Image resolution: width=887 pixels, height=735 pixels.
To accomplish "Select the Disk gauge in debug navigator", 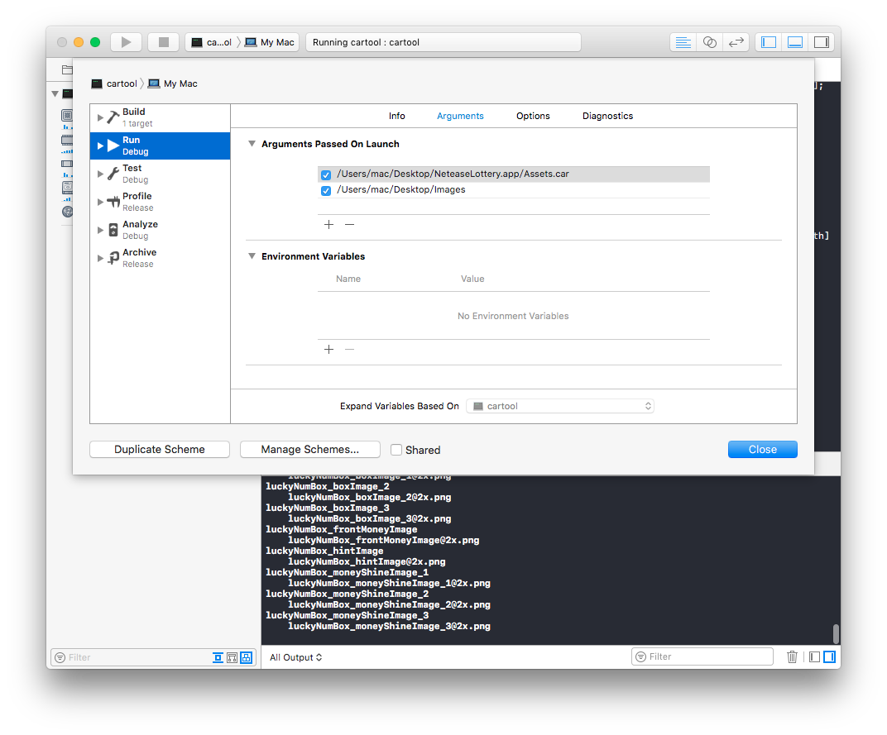I will (x=67, y=188).
